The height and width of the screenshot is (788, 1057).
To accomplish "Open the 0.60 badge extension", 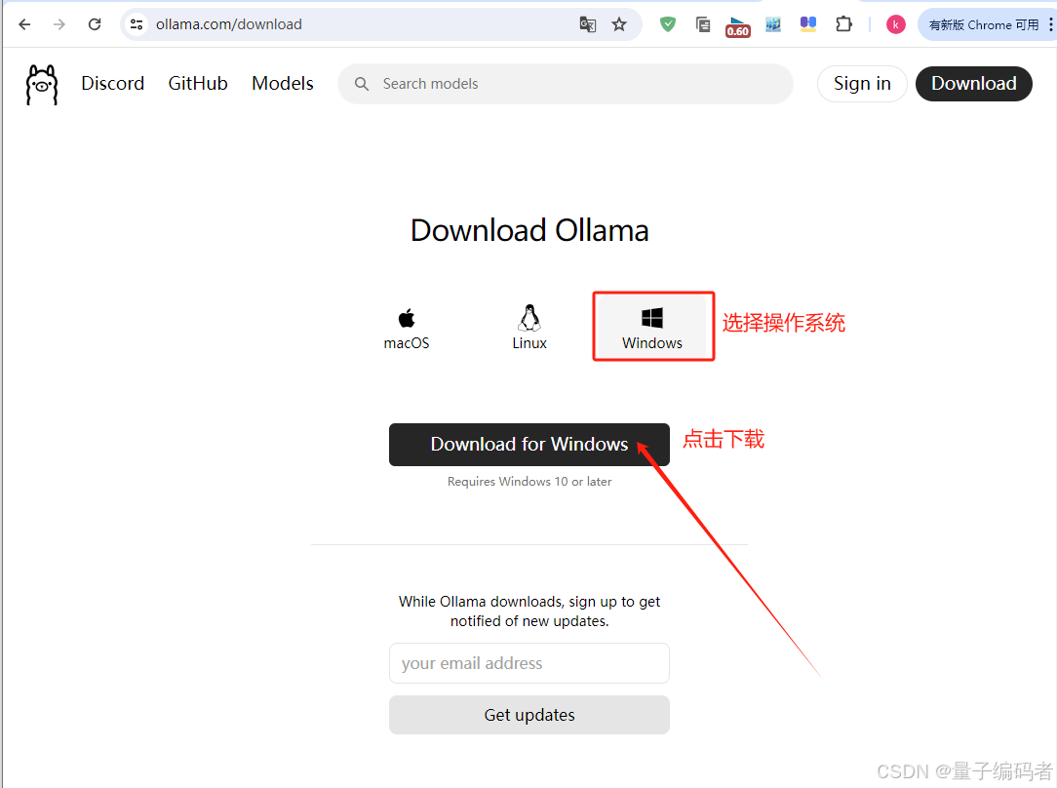I will 737,26.
